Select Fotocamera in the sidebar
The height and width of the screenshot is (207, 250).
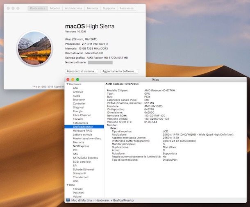tap(80, 123)
